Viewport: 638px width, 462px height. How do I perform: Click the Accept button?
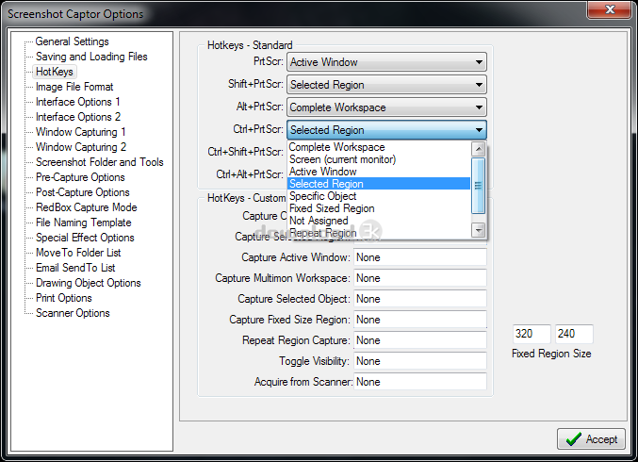click(x=591, y=438)
